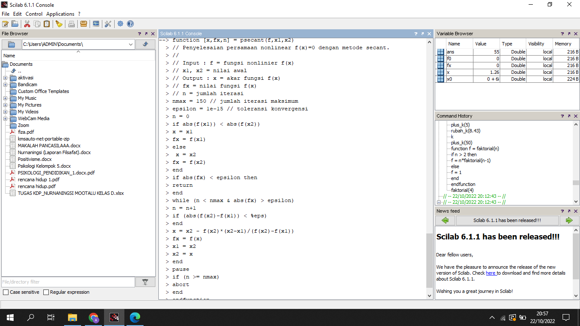Click the Command History scrollbar down arrow
580x326 pixels.
click(576, 202)
